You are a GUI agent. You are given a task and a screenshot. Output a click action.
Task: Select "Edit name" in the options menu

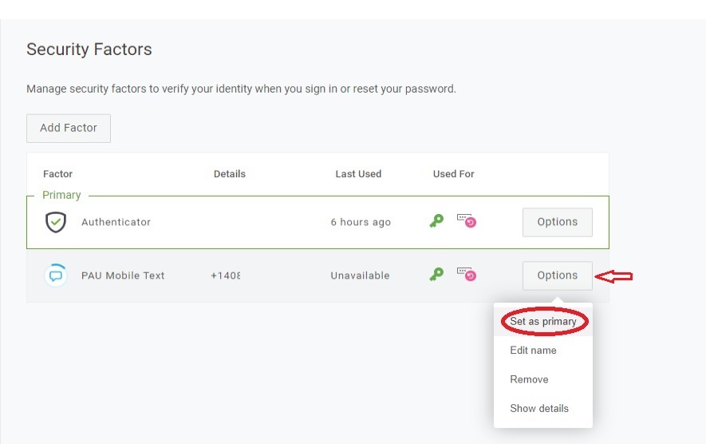click(533, 351)
